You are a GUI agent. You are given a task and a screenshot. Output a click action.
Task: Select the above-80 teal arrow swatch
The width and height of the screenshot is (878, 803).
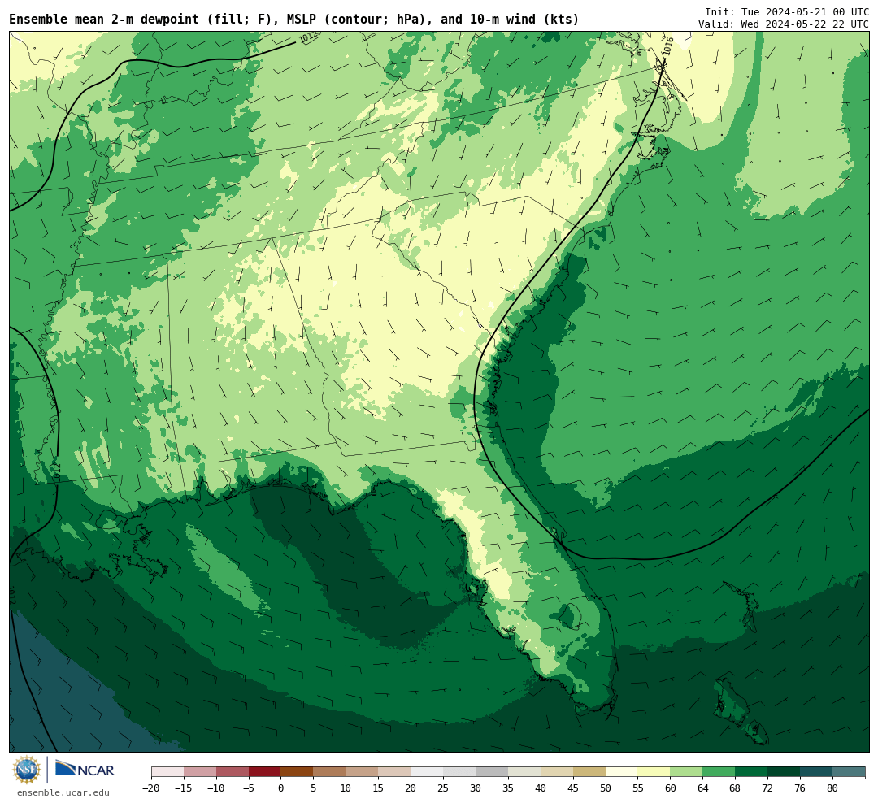850,771
